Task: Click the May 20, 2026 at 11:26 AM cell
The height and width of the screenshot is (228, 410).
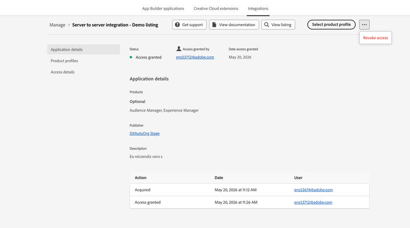Action: [236, 202]
